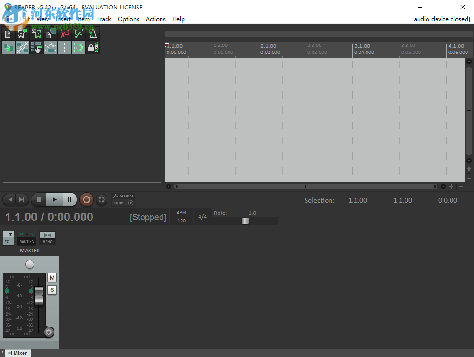474x357 pixels.
Task: Solo the master track with S
Action: point(52,290)
